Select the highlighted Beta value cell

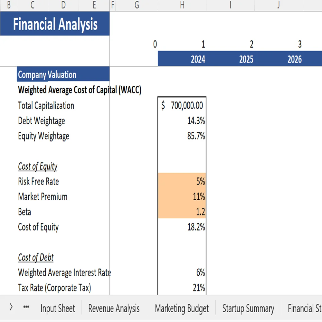(x=182, y=212)
